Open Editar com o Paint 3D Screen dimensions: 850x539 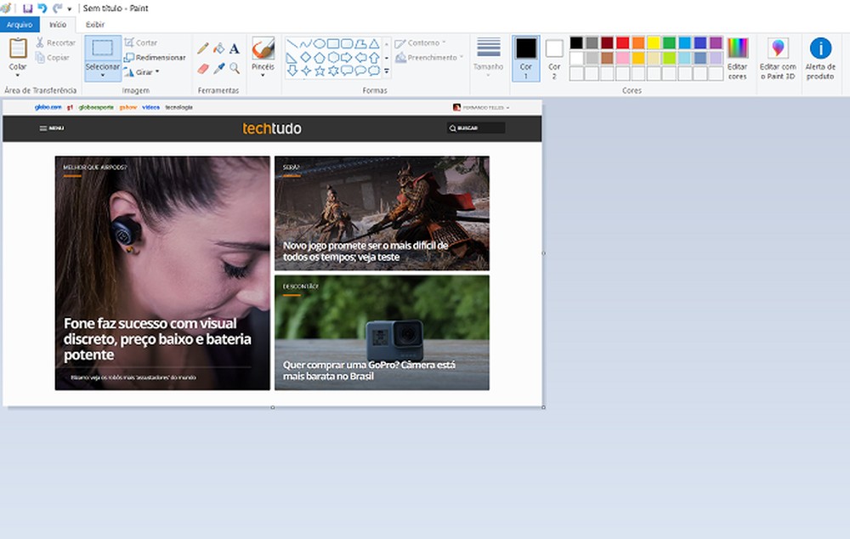(778, 59)
